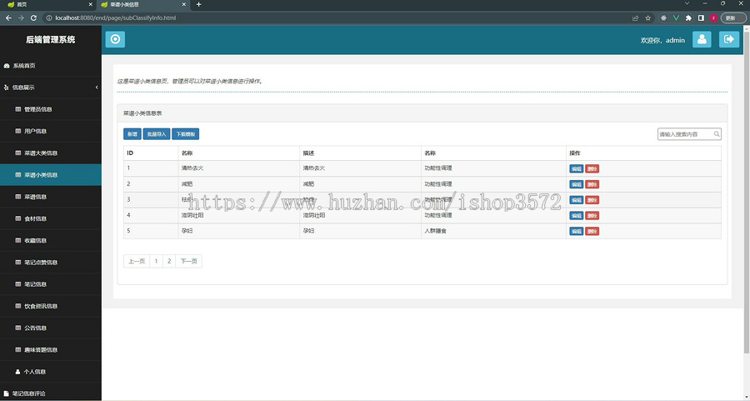Viewport: 750px width, 401px height.
Task: Click the 菜谱小类信息表 panel heading
Action: (142, 113)
